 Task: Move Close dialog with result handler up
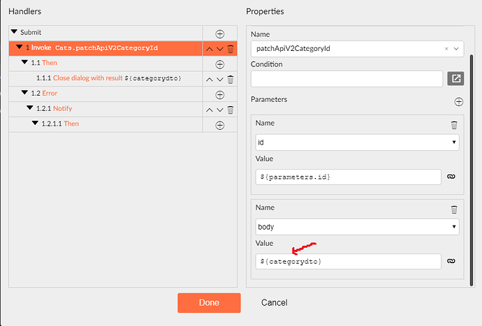point(210,80)
